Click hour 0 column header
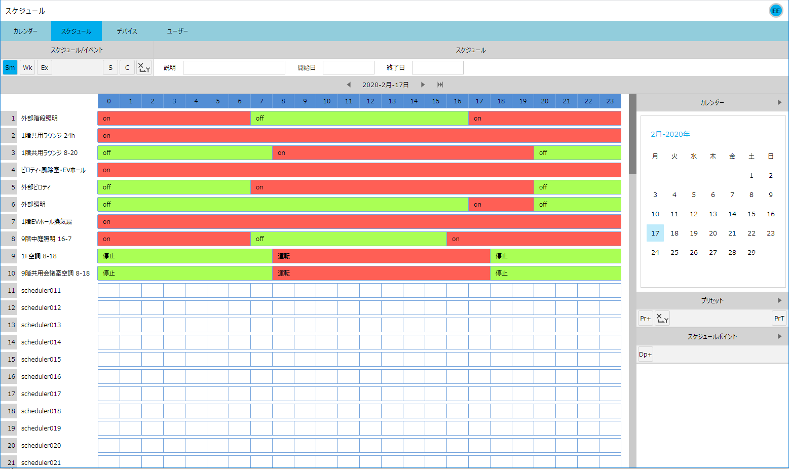This screenshot has height=469, width=789. tap(109, 101)
